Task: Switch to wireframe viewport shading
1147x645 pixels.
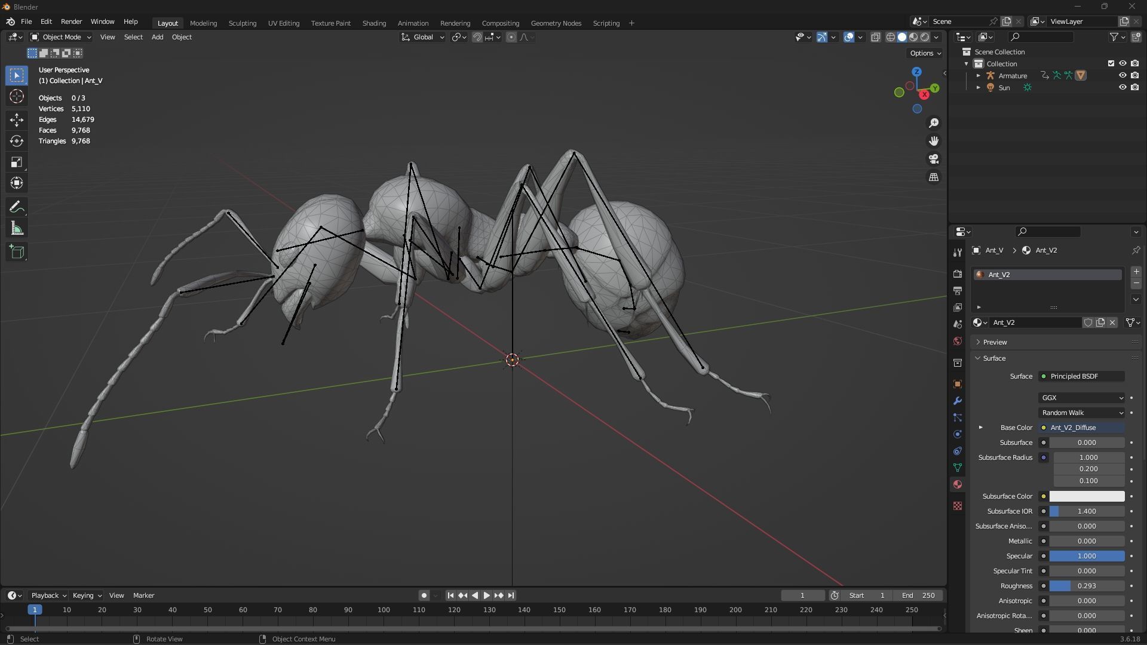Action: pos(890,37)
